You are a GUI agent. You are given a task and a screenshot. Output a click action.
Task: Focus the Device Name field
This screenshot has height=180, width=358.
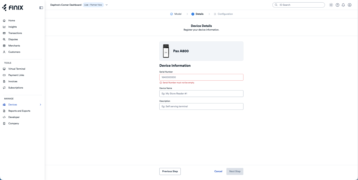tap(201, 94)
